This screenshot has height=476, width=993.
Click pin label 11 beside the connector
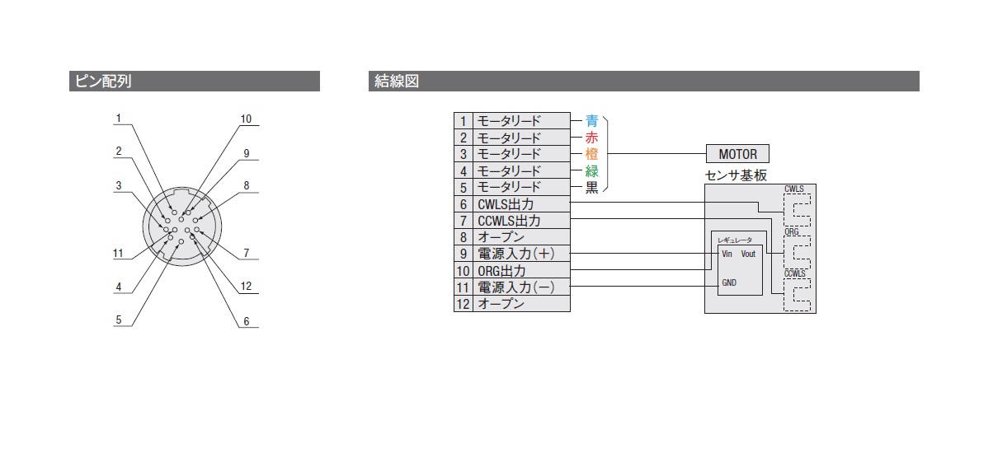point(119,254)
